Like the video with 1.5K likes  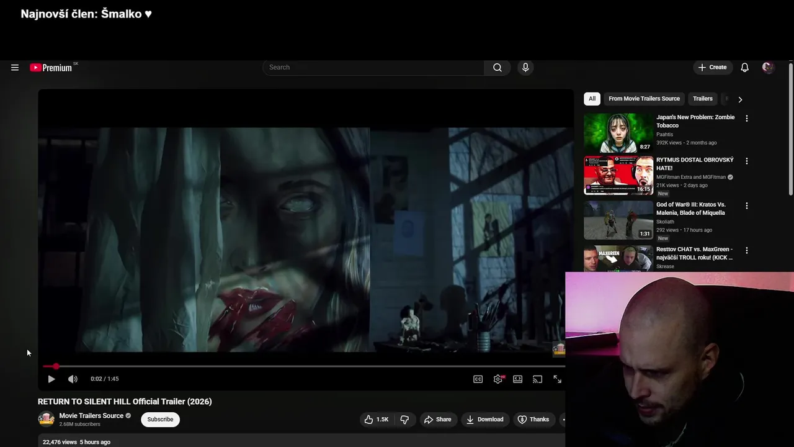tap(377, 420)
